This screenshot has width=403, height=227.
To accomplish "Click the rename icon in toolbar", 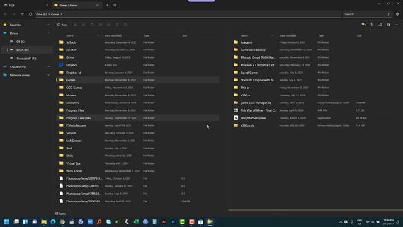I will coord(100,25).
